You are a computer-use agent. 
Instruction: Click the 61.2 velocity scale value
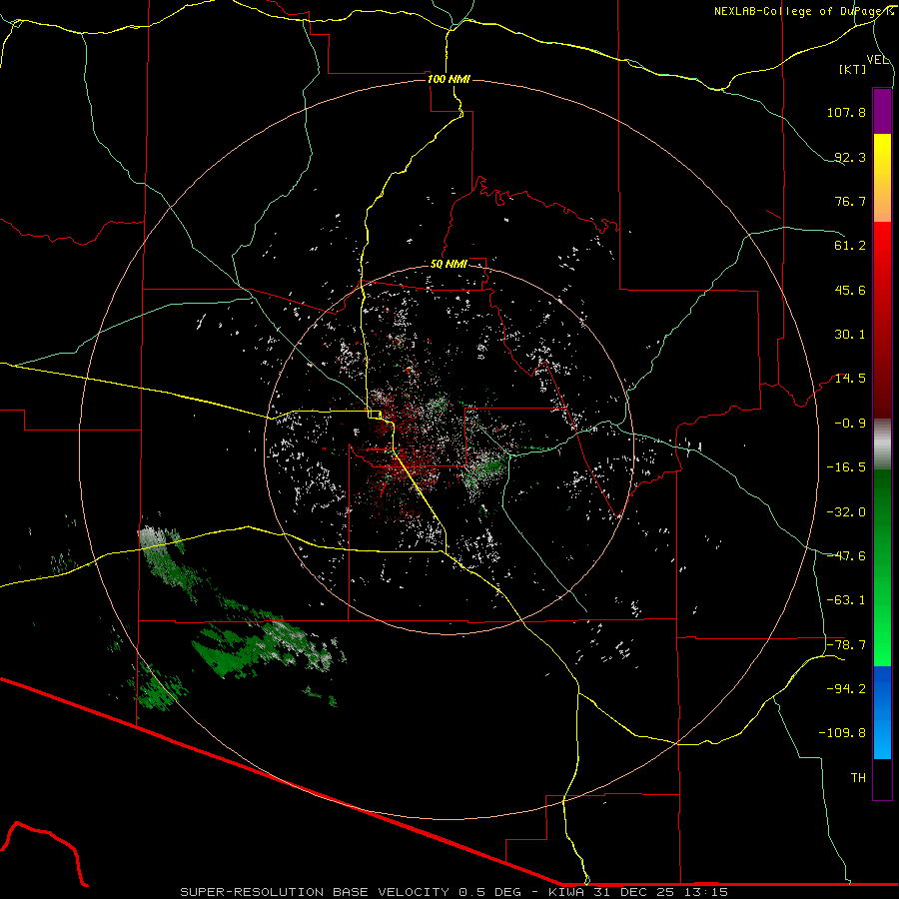coord(850,246)
